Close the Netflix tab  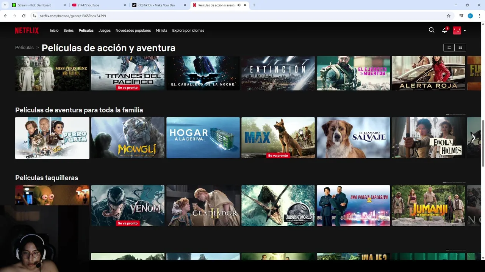[245, 5]
